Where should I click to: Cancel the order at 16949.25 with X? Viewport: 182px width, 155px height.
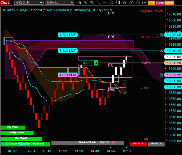[x=161, y=51]
